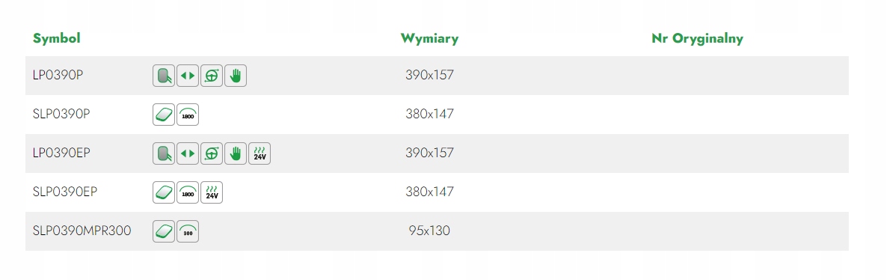Viewport: 887px width, 280px height.
Task: Select the Nr Oryginalny column header
Action: coord(698,38)
